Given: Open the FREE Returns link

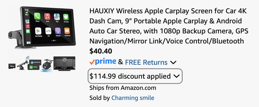Looking at the screenshot, I should pos(146,62).
